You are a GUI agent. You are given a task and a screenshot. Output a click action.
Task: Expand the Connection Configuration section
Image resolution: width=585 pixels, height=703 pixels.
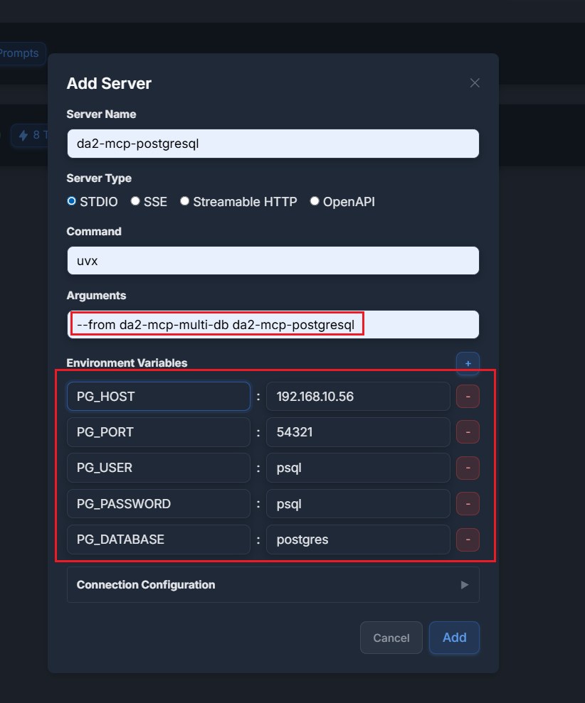pos(273,585)
